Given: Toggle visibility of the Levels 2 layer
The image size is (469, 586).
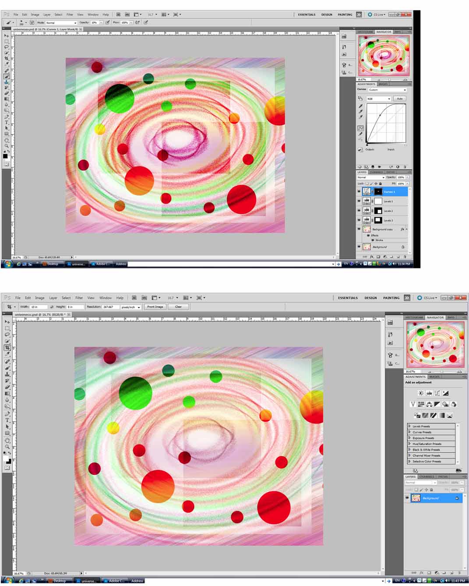Looking at the screenshot, I should 359,211.
